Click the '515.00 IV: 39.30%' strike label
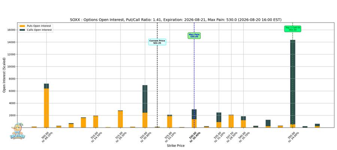This screenshot has width=337, height=150. 121,137
